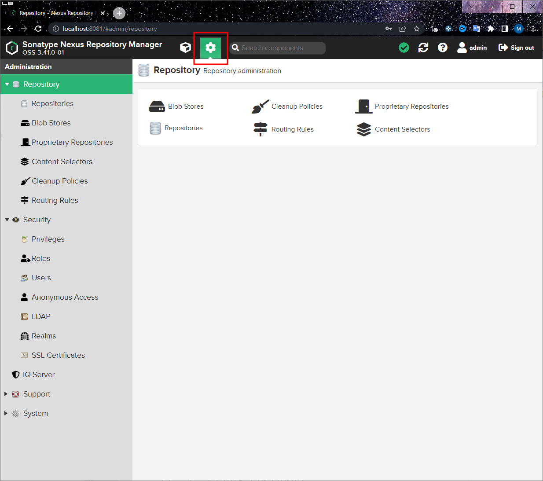
Task: Open Routing Rules link in main panel
Action: (x=293, y=129)
